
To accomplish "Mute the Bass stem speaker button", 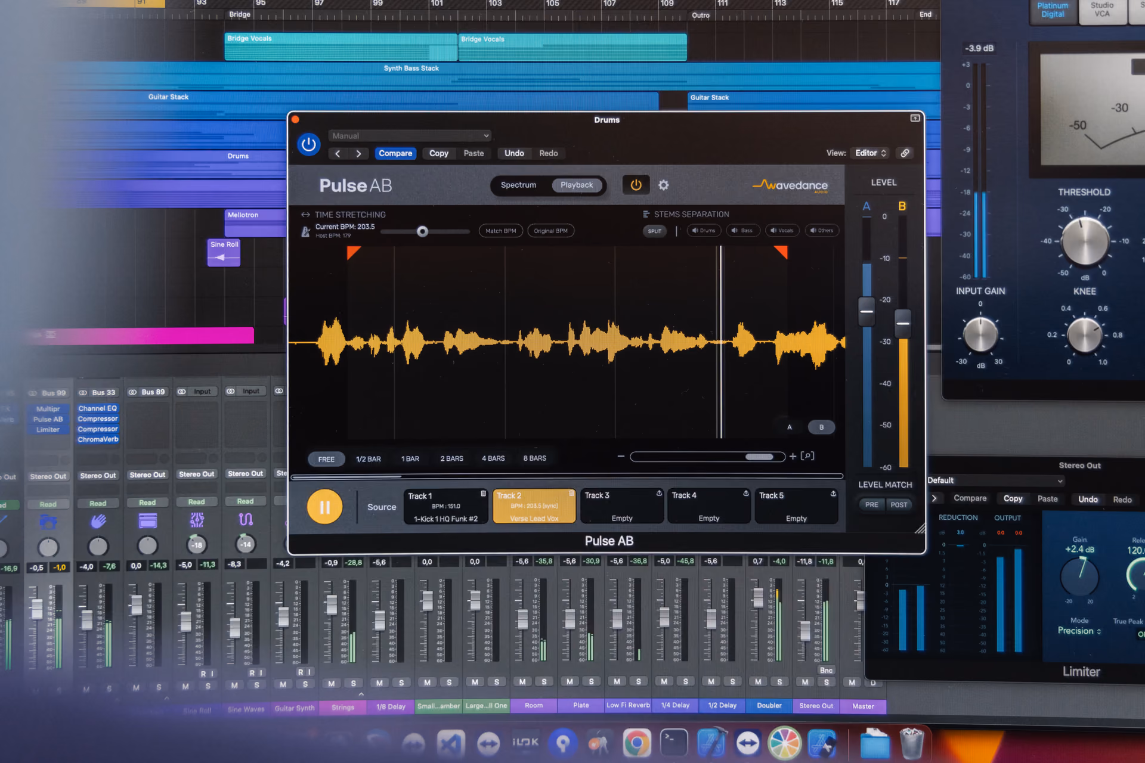I will [742, 231].
